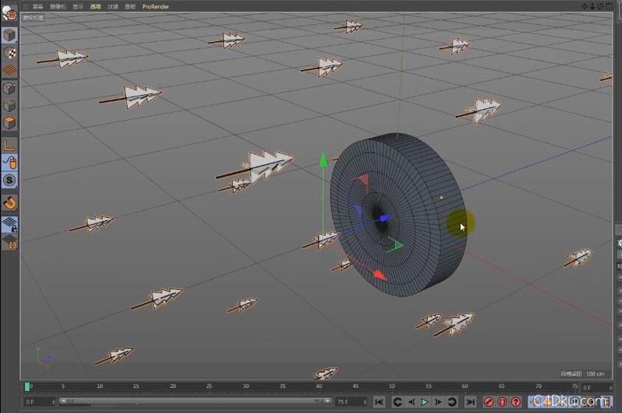
Task: Go to end of animation
Action: point(470,402)
